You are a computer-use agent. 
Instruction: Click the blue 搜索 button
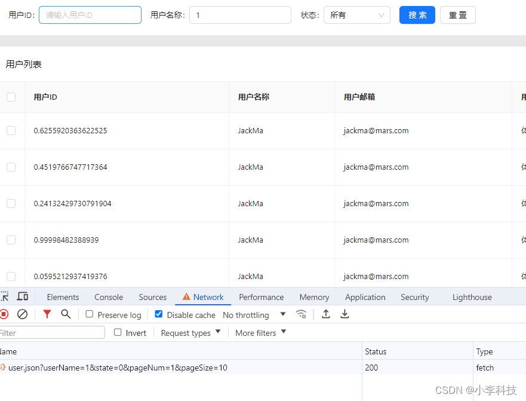coord(417,15)
